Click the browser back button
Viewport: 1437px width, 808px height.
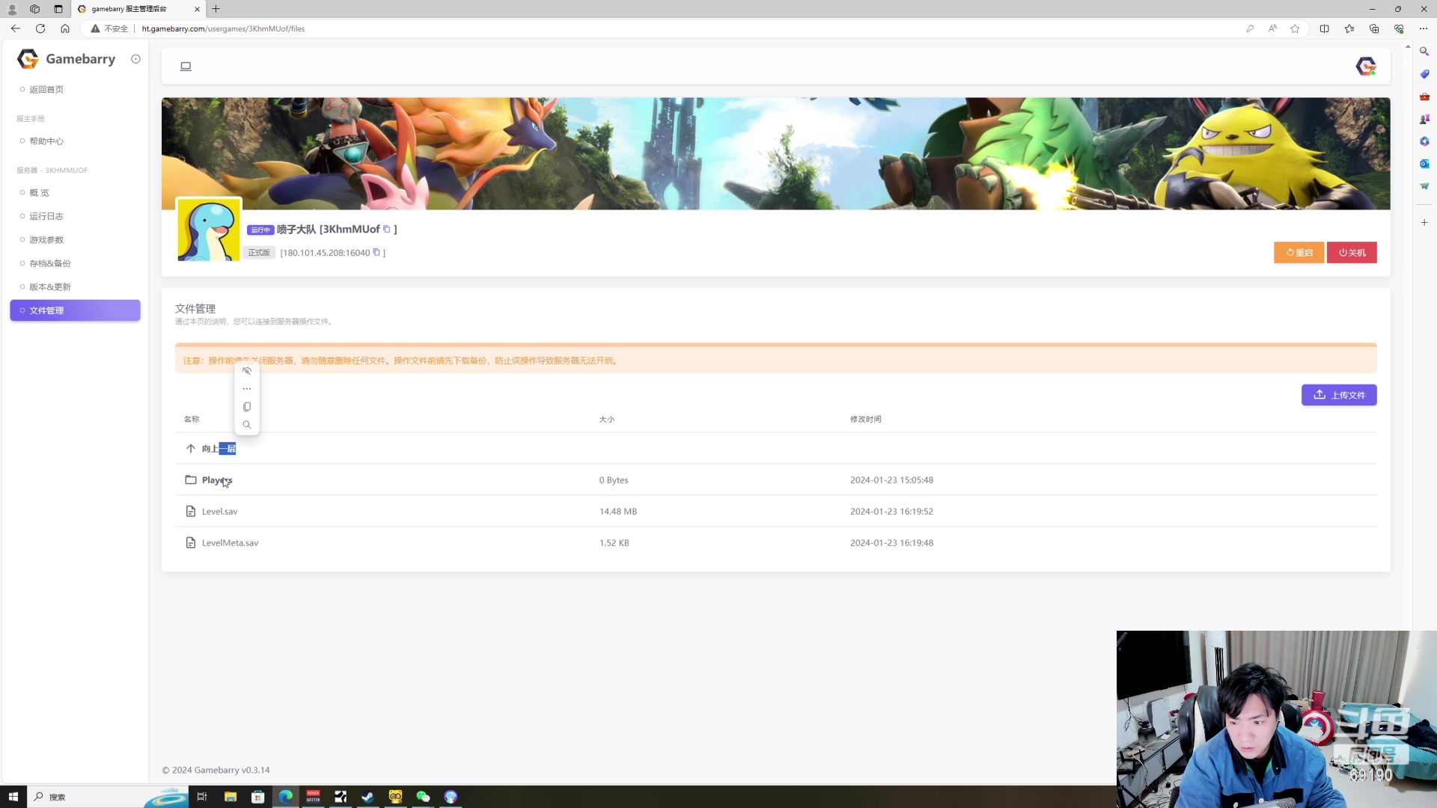click(x=16, y=28)
